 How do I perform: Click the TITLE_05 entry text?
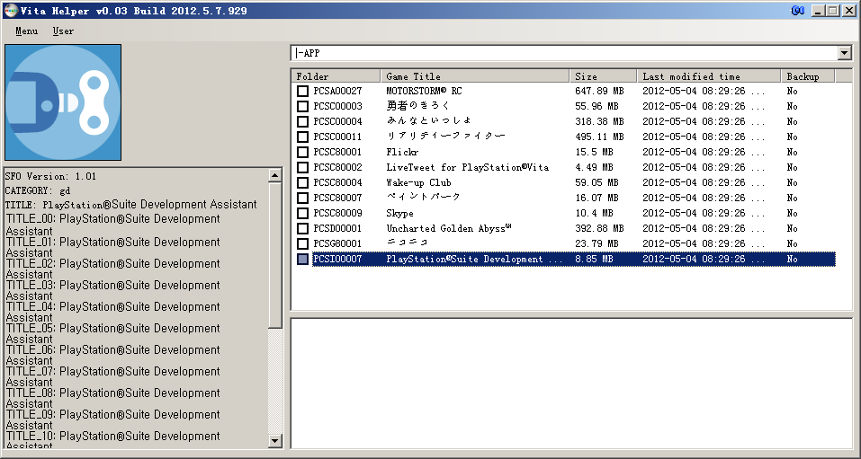pos(112,333)
